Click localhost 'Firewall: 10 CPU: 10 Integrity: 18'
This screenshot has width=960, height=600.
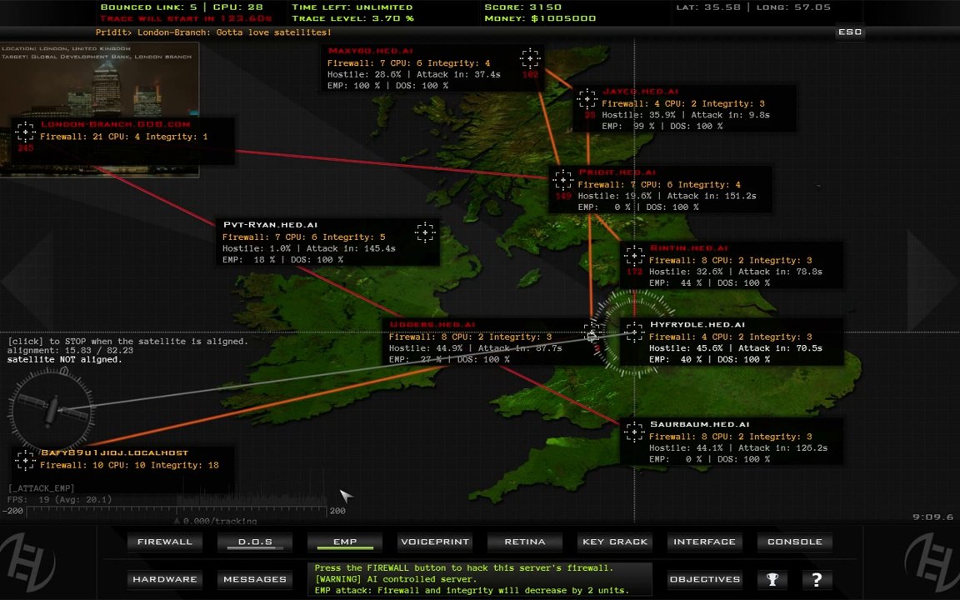129,465
